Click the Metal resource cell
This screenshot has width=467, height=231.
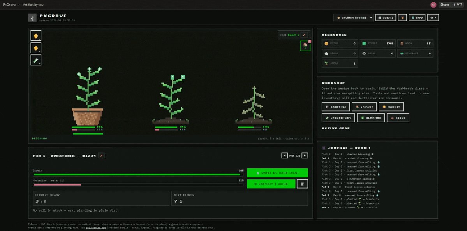(x=377, y=54)
